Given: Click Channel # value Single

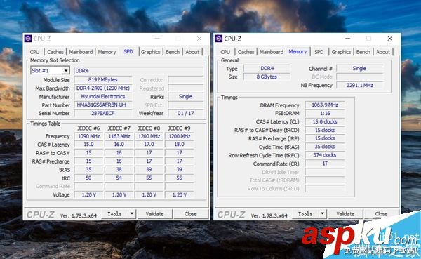Looking at the screenshot, I should pos(359,69).
